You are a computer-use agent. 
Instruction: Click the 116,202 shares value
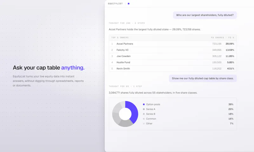click(x=217, y=69)
